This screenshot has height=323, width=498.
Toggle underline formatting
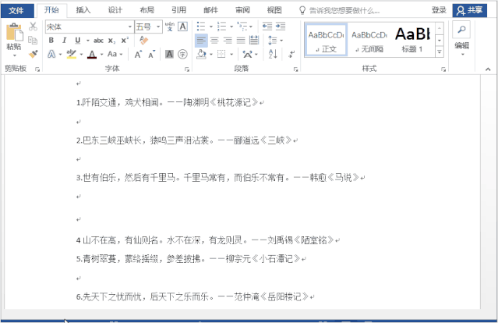77,41
